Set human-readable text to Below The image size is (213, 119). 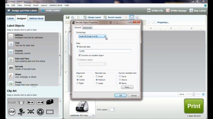pos(120,83)
